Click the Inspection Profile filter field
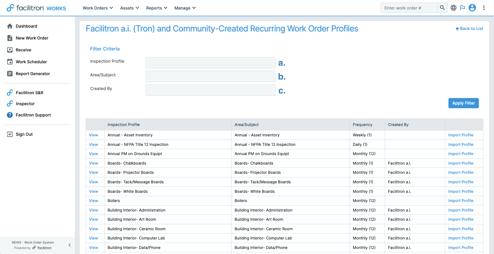494x254 pixels. (x=210, y=63)
